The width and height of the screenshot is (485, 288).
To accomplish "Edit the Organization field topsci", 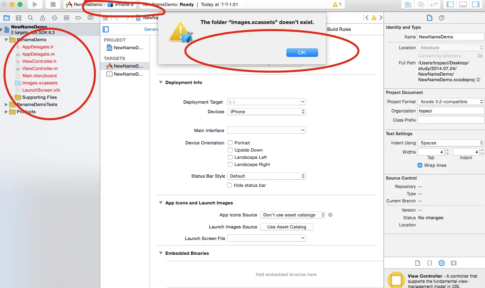I will coord(451,111).
